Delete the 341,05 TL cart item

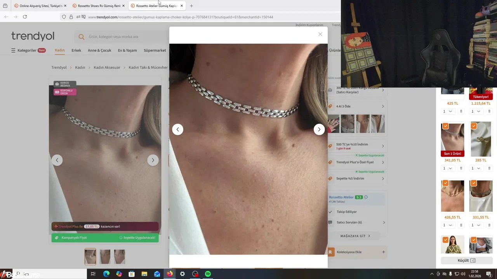click(461, 169)
